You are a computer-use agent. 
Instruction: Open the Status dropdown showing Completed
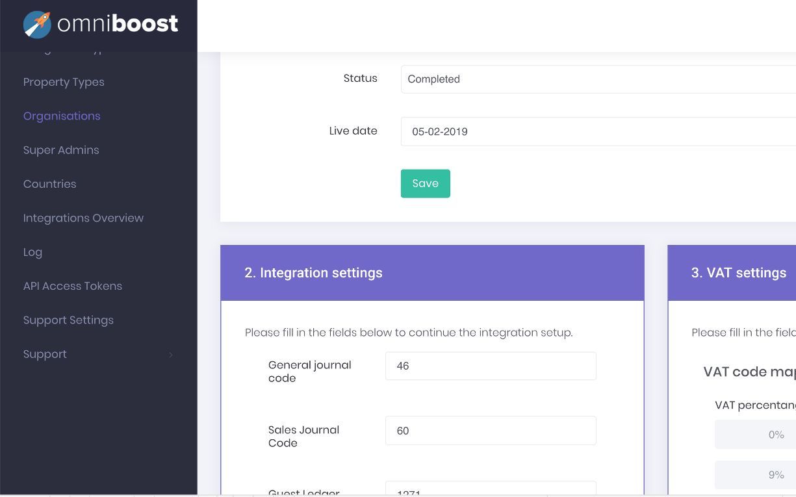(x=598, y=79)
